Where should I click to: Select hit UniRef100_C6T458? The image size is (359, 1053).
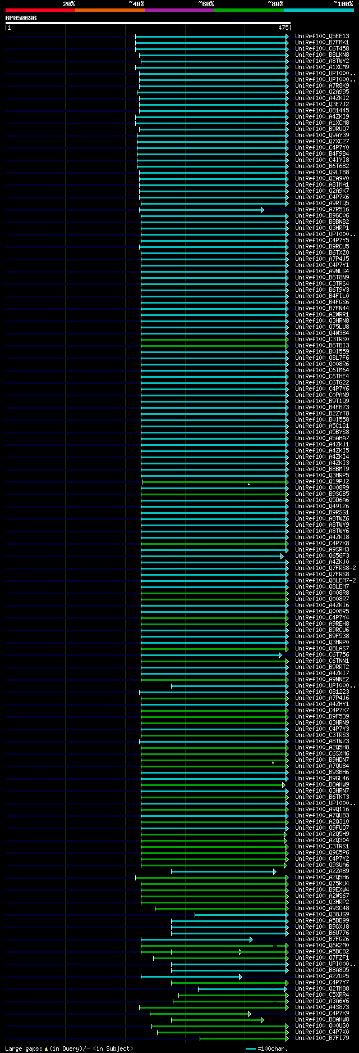click(x=322, y=49)
